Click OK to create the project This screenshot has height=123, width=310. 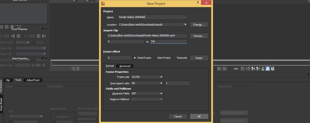(199, 117)
